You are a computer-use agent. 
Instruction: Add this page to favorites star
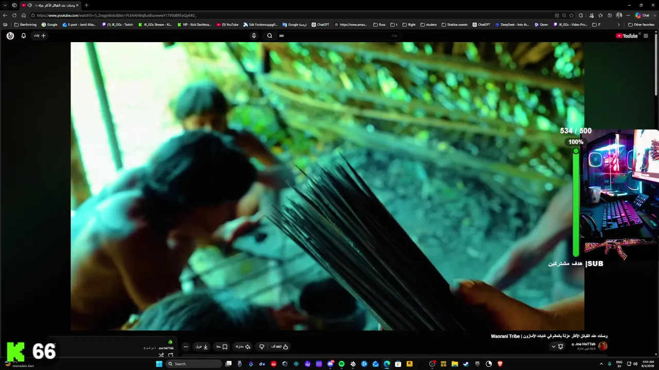click(571, 15)
